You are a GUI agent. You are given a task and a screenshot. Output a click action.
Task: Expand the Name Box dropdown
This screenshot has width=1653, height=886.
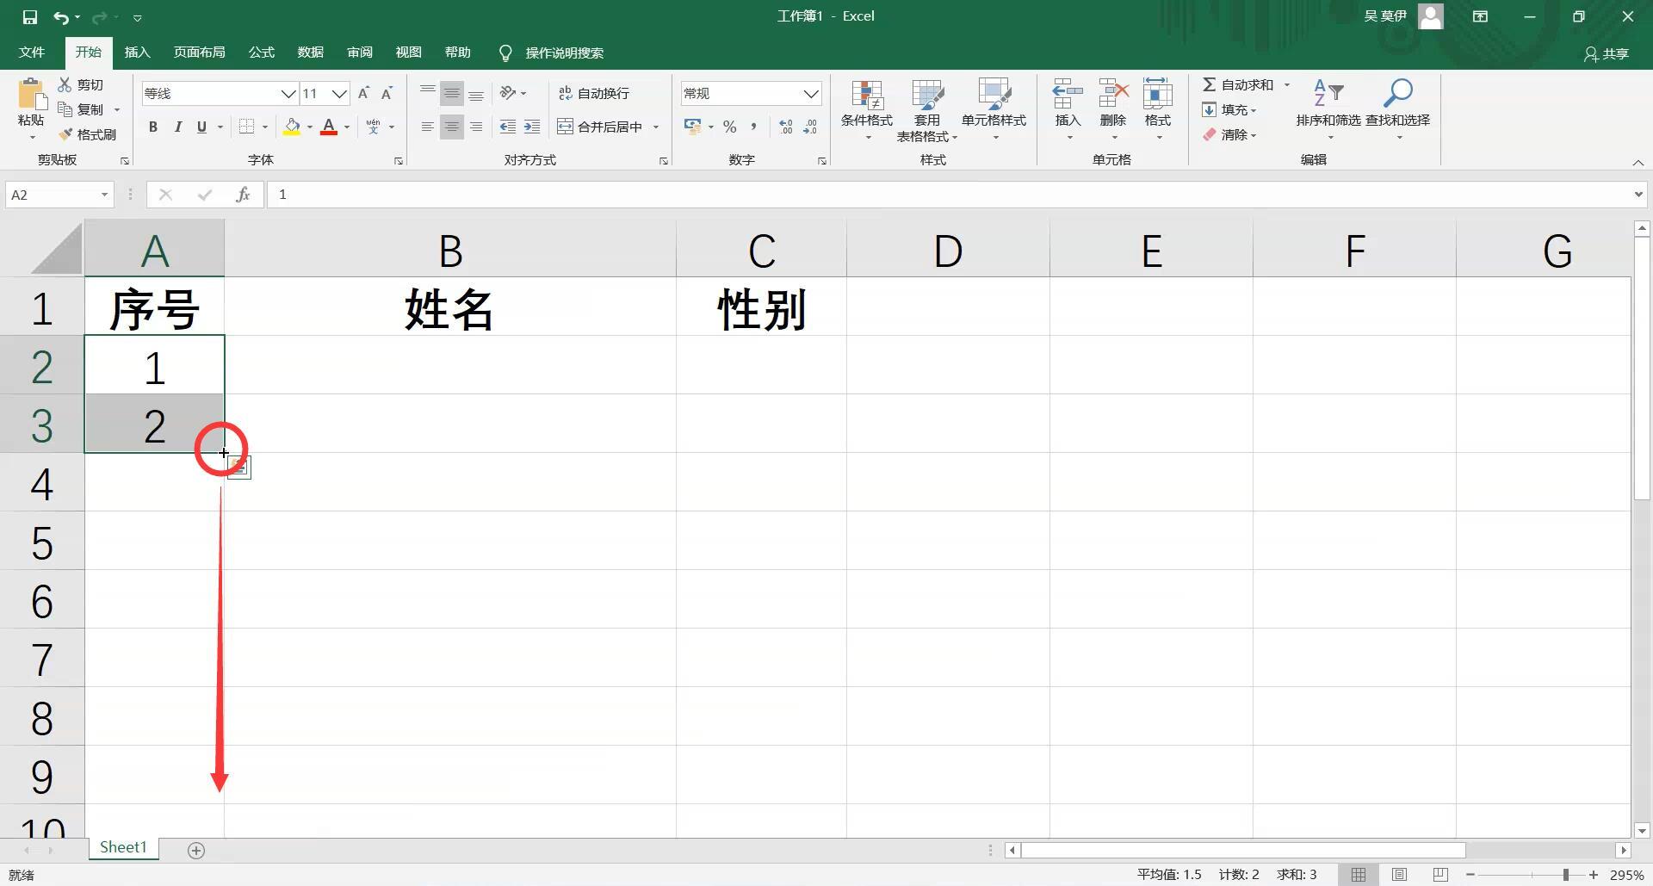[x=104, y=195]
